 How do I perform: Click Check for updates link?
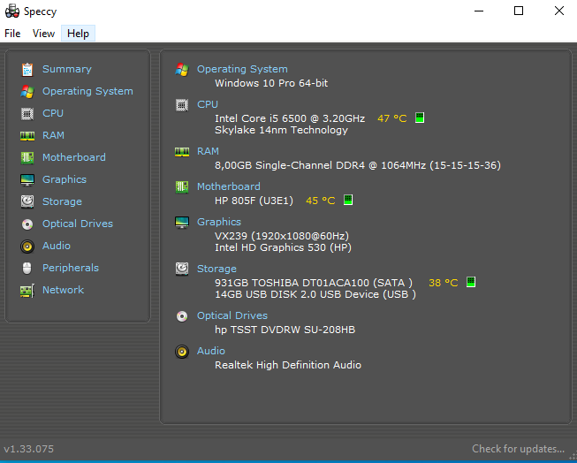point(518,449)
